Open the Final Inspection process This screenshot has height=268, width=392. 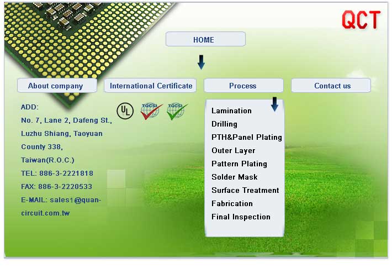click(x=241, y=217)
